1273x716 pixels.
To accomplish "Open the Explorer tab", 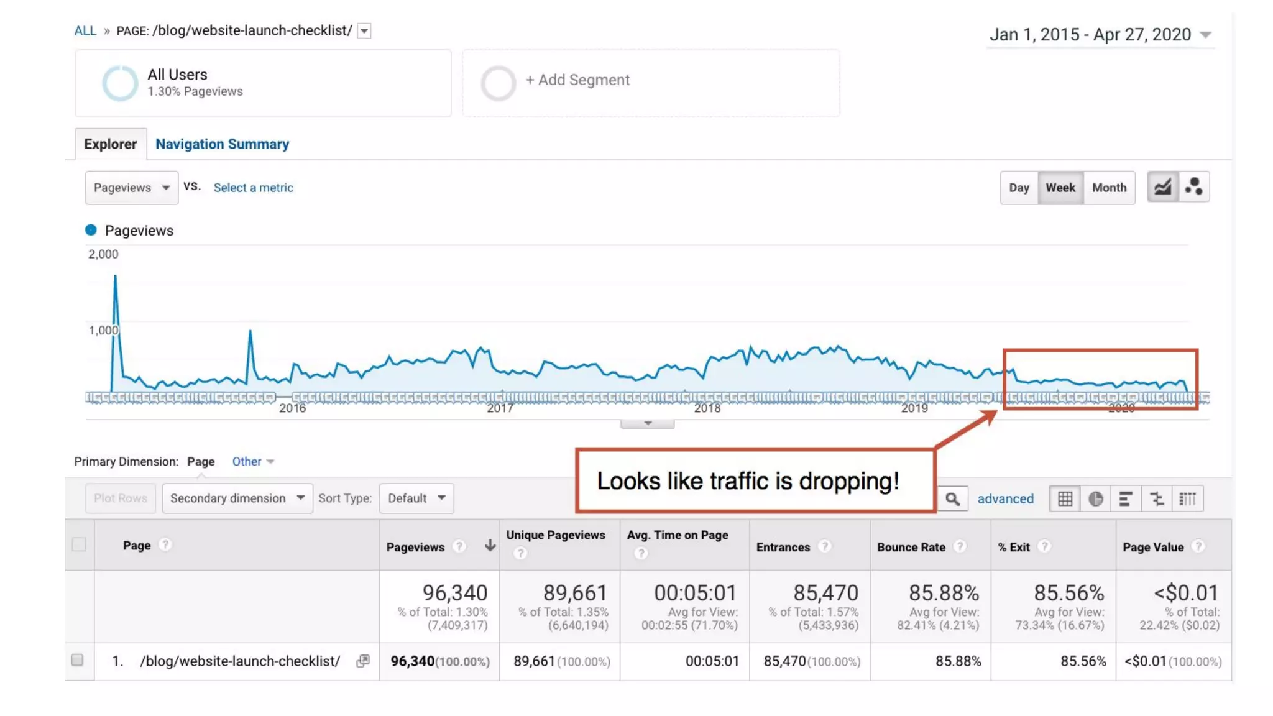I will 110,144.
